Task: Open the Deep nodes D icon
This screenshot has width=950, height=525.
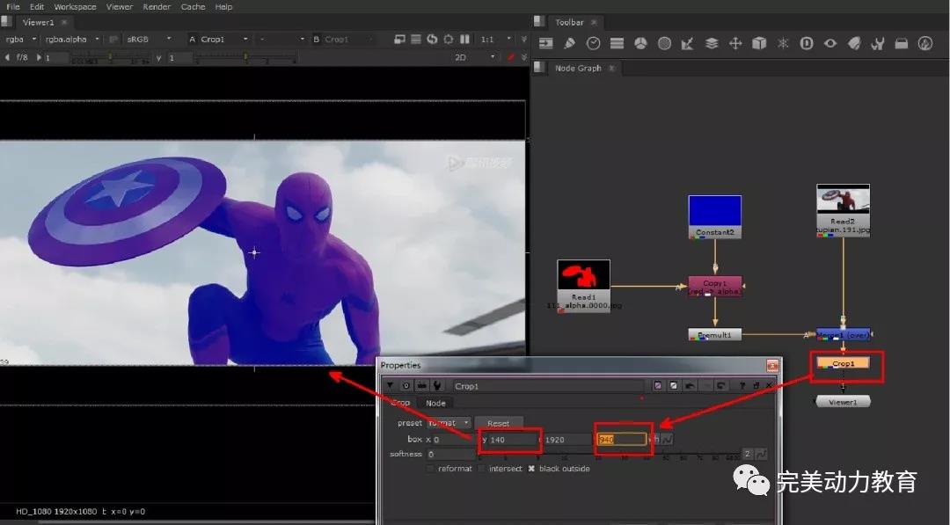Action: (807, 43)
